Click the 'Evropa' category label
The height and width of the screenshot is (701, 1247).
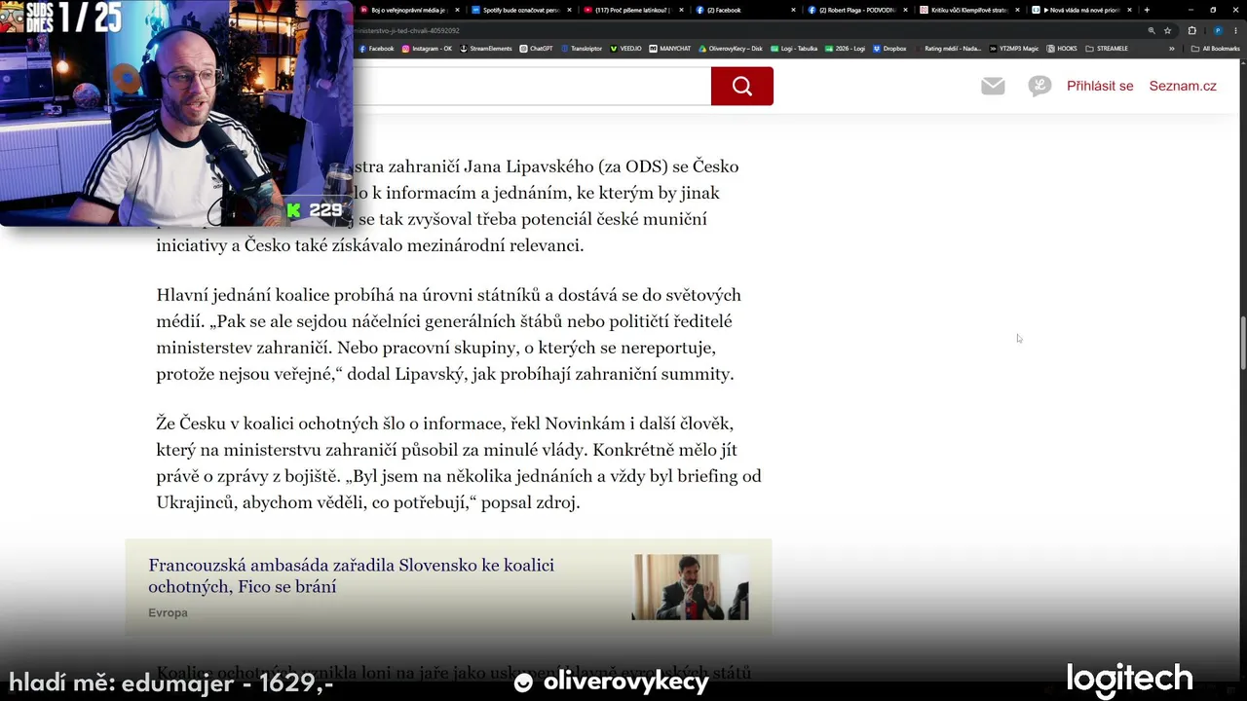pyautogui.click(x=168, y=612)
